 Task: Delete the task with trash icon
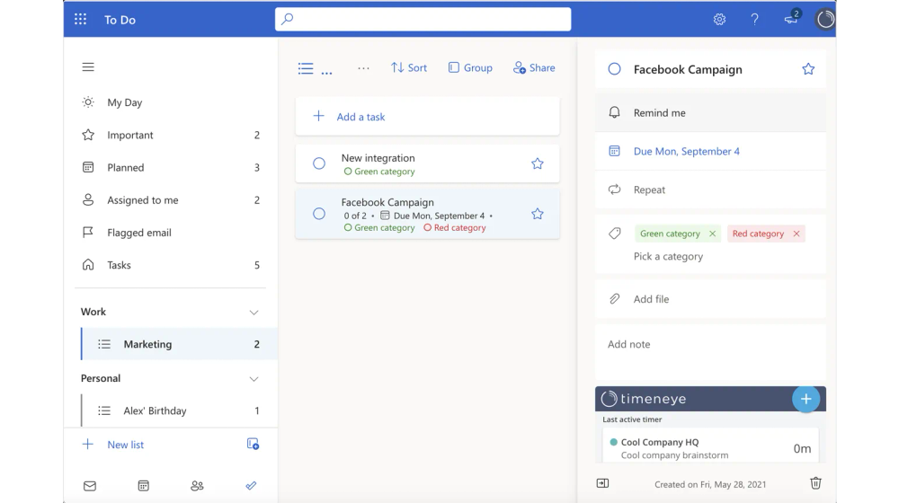[815, 483]
